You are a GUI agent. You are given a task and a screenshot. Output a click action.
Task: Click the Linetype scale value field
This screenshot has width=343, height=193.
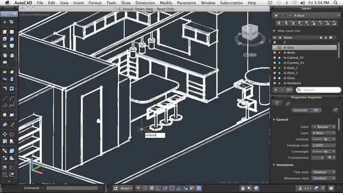324,145
